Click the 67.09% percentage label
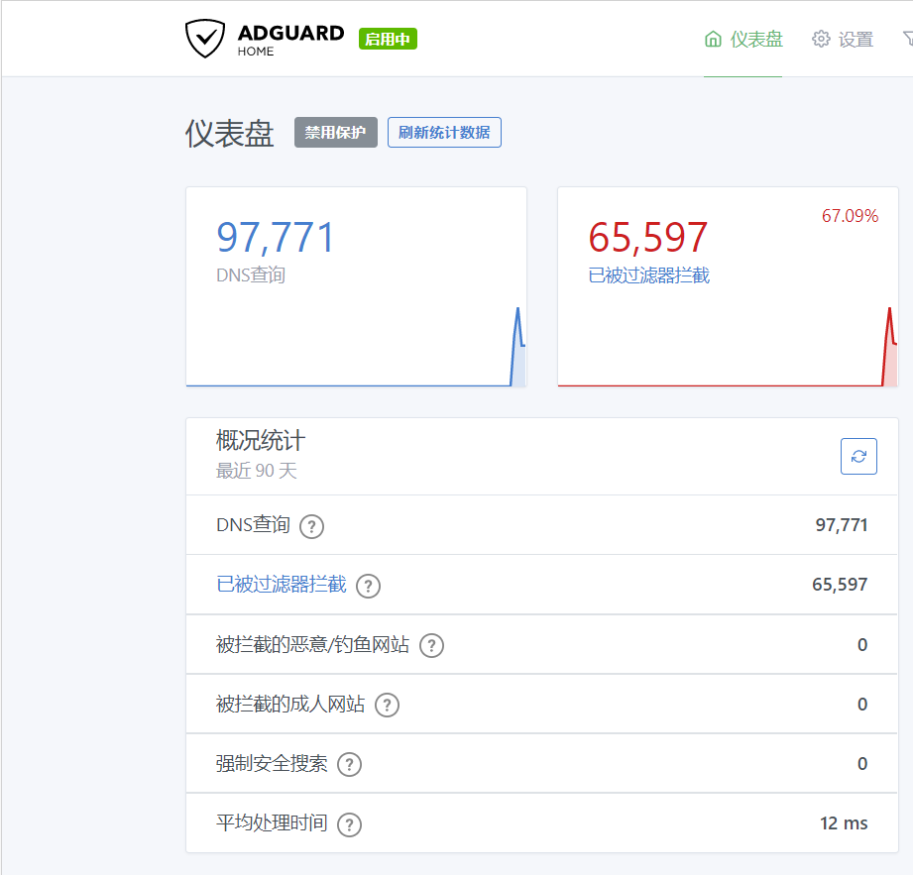Screen dimensions: 913x875 [850, 216]
